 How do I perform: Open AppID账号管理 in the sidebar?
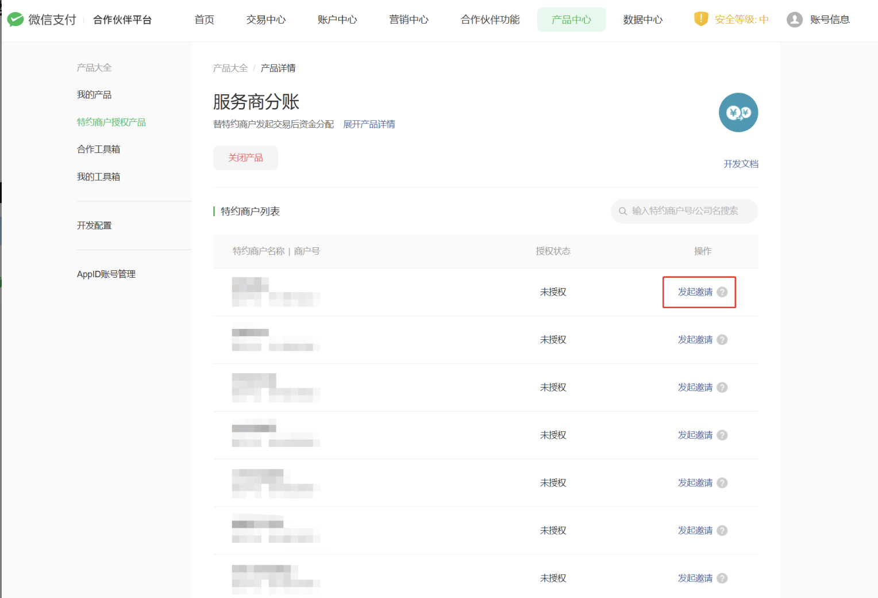pos(106,274)
